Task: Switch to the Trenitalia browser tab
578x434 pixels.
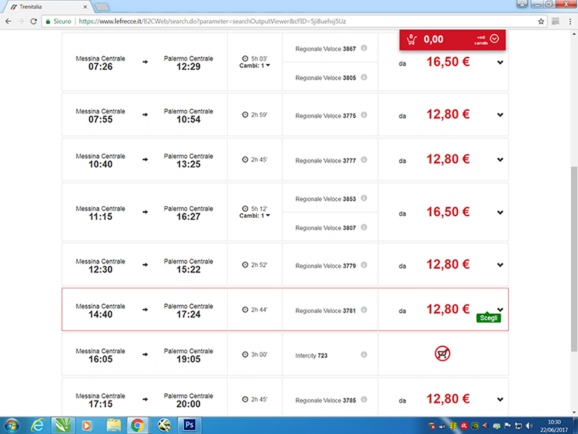Action: 44,7
